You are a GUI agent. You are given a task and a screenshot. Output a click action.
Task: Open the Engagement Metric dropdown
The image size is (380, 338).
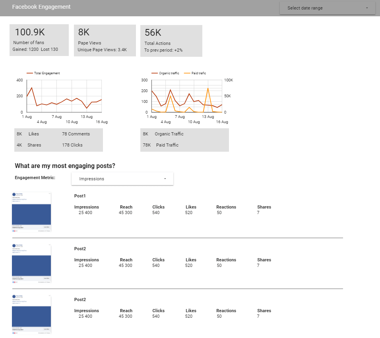tap(122, 179)
